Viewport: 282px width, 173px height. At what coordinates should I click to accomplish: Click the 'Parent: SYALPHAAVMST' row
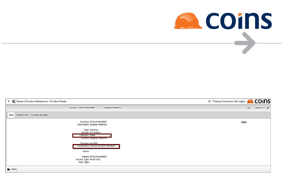[94, 157]
